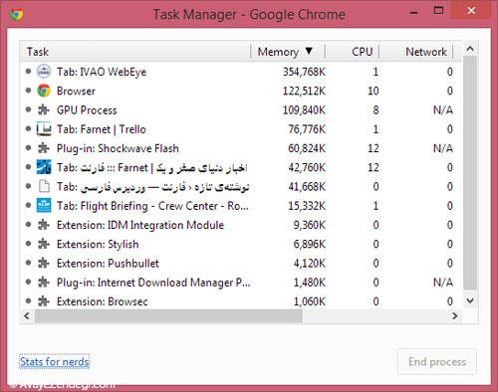Select the Extension: Browsec row
Screen dimensions: 498x392
tap(241, 301)
